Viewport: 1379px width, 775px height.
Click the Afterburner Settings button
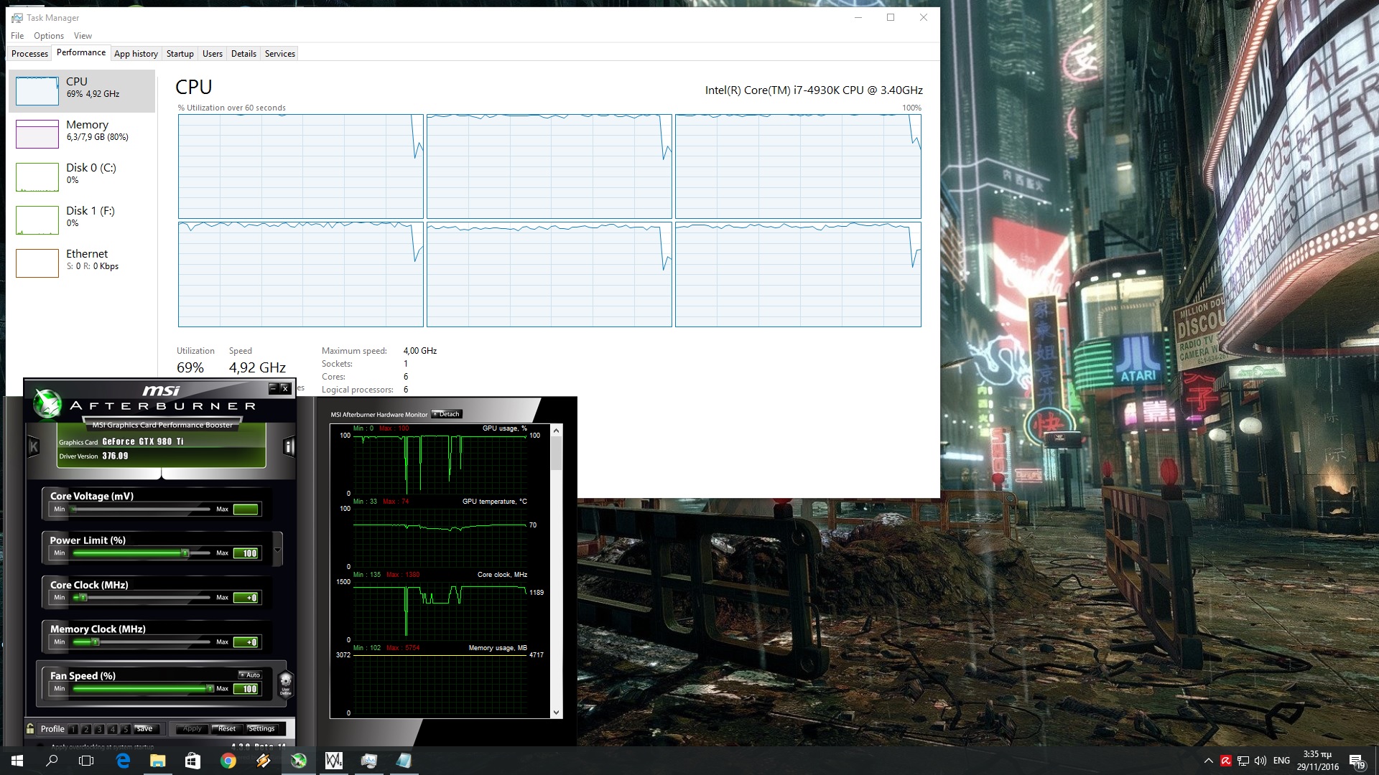261,728
